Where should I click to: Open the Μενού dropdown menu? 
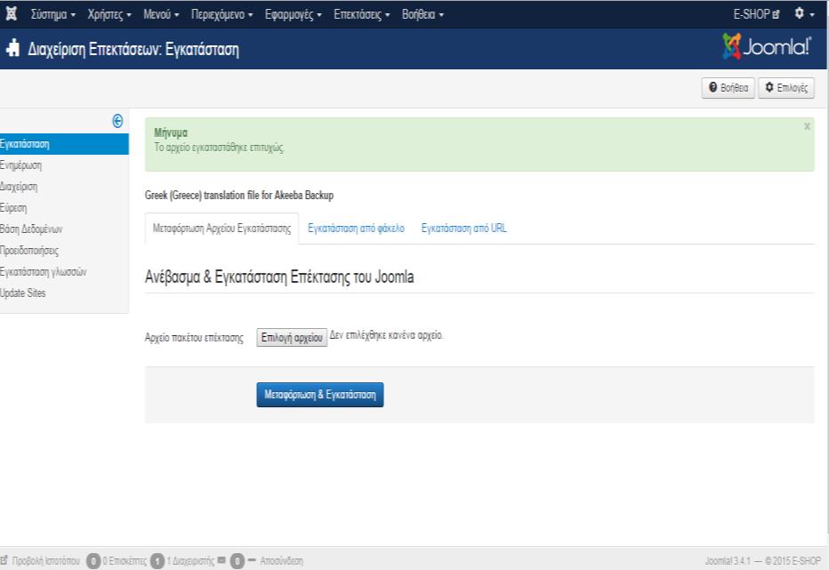161,14
